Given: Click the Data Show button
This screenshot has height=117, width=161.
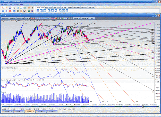Looking at the screenshot, I should coord(5,18).
